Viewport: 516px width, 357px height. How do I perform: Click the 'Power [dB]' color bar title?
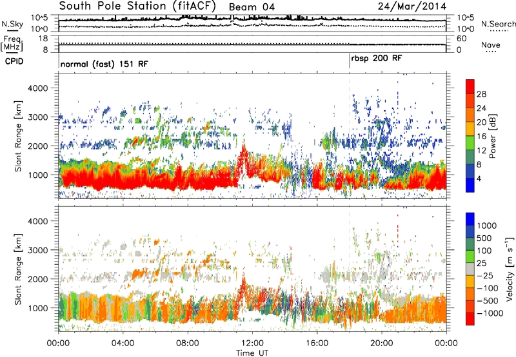click(x=492, y=136)
